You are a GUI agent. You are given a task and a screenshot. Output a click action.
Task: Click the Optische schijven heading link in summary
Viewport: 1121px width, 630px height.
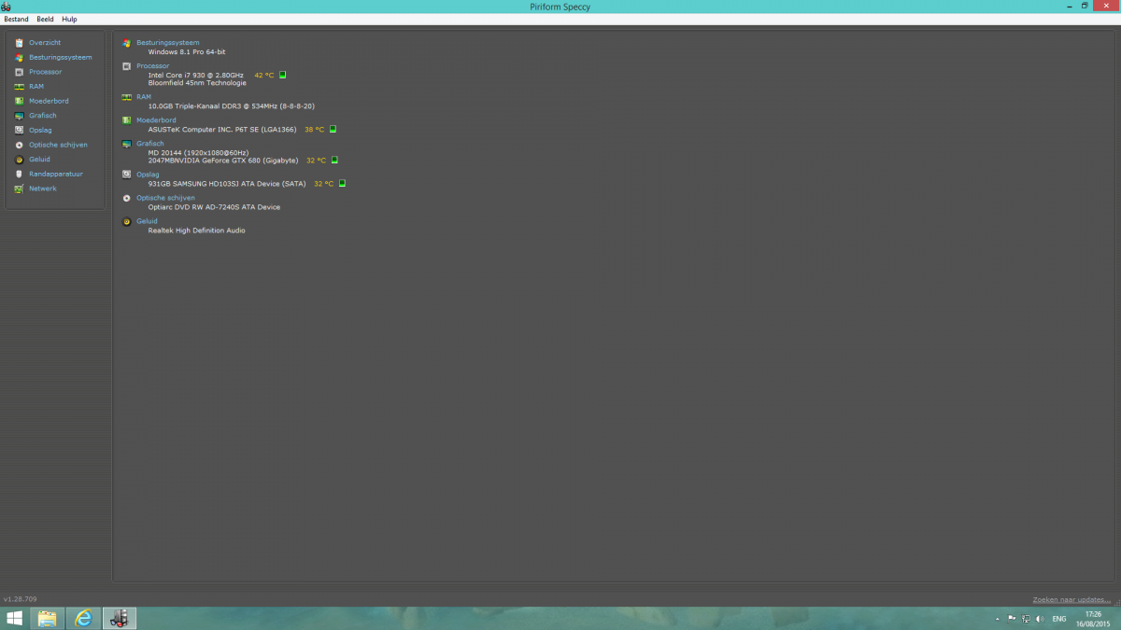(165, 198)
